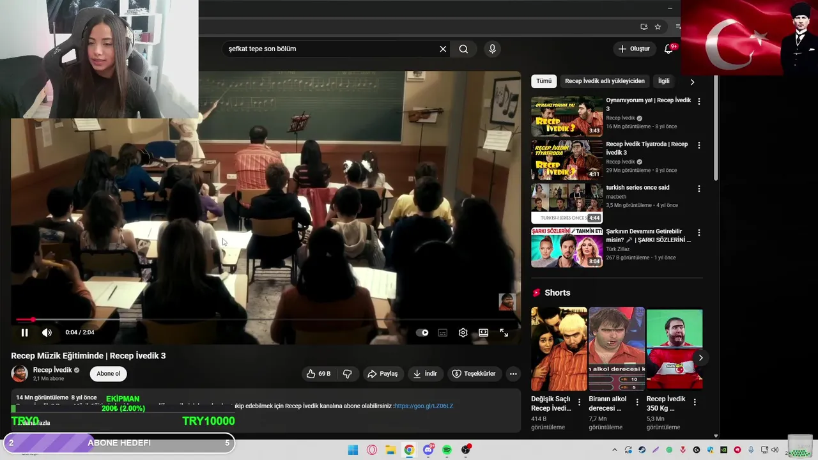Share the video using Paylaş
This screenshot has width=818, height=460.
click(383, 374)
